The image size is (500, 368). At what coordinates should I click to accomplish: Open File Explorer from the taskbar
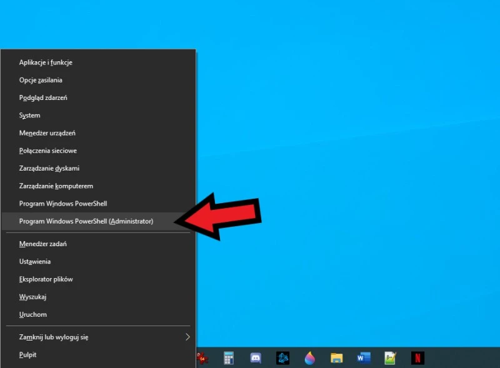337,357
